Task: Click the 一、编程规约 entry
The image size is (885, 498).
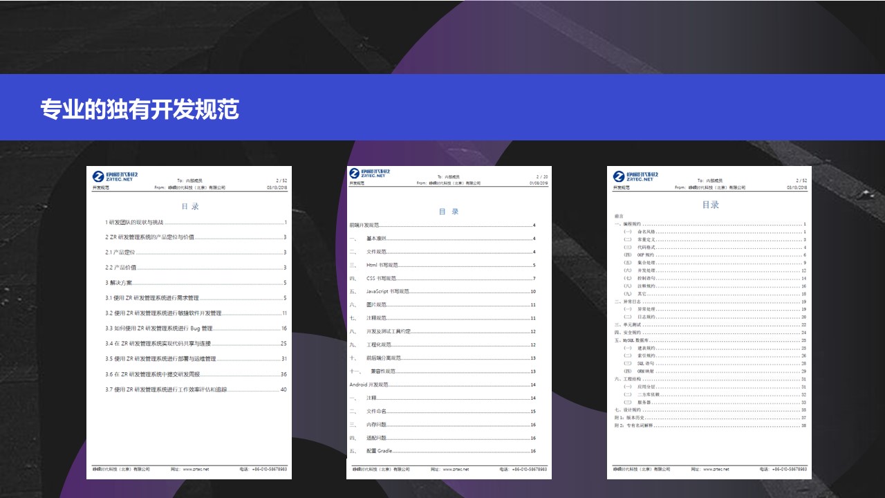Action: pyautogui.click(x=710, y=224)
